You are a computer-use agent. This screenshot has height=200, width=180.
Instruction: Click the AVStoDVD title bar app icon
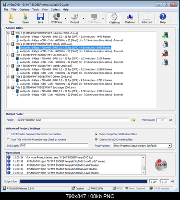tap(5, 5)
